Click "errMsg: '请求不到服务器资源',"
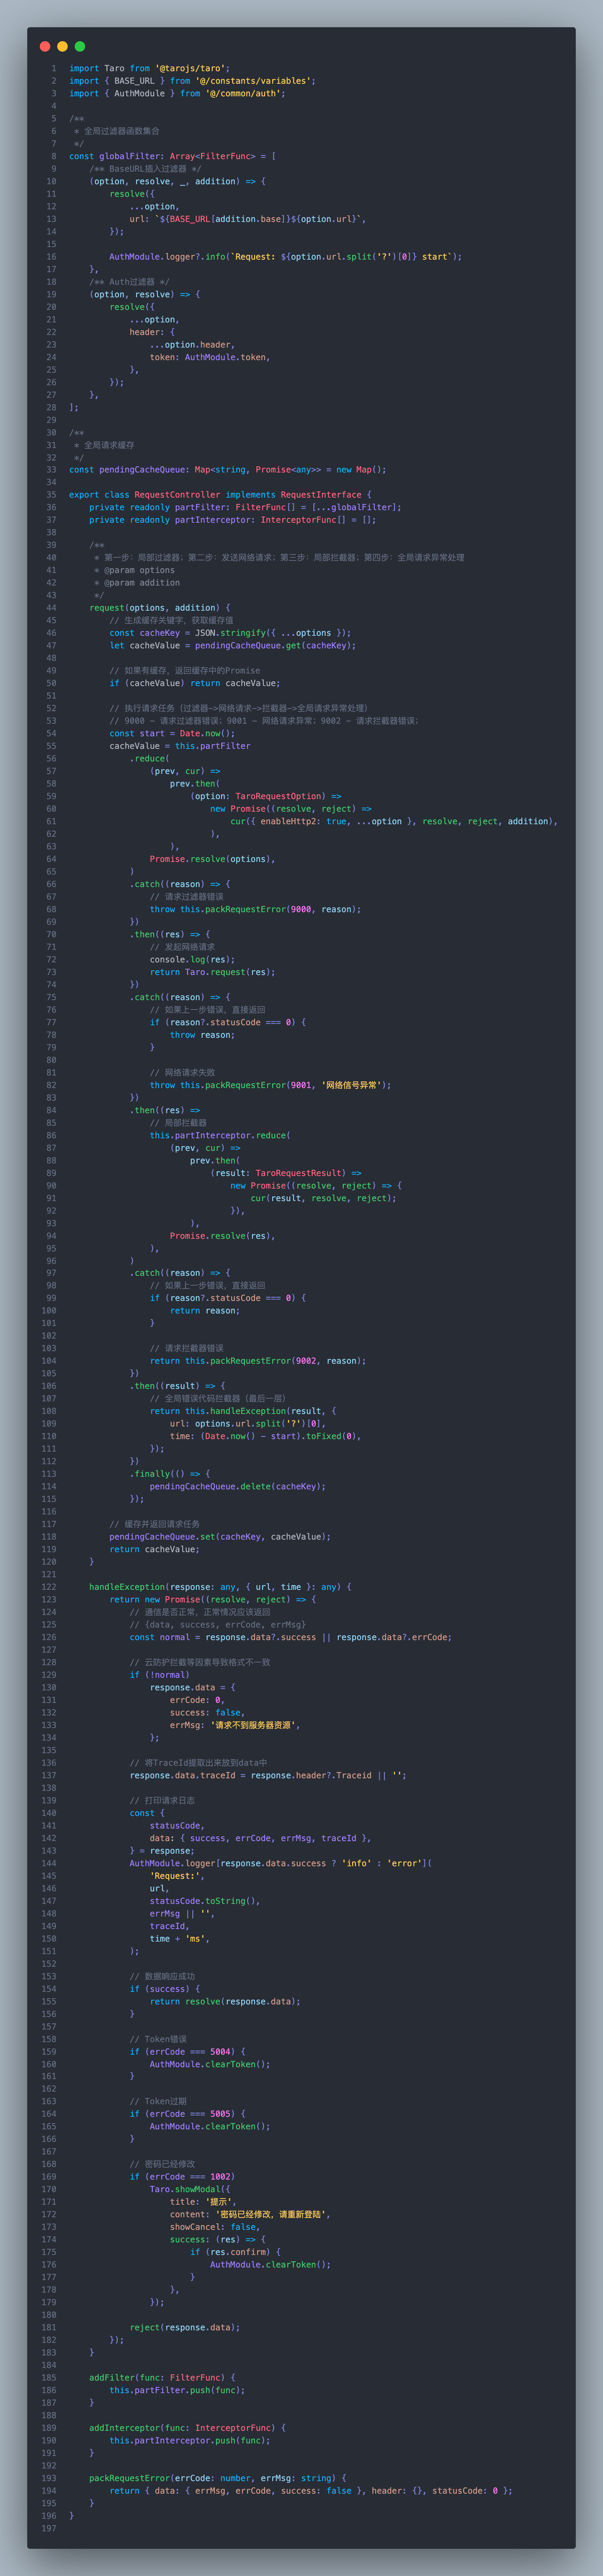Viewport: 603px width, 2576px height. (235, 1725)
